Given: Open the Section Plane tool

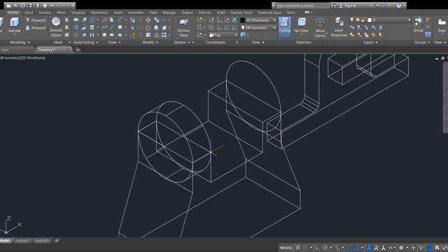Looking at the screenshot, I should [x=183, y=27].
